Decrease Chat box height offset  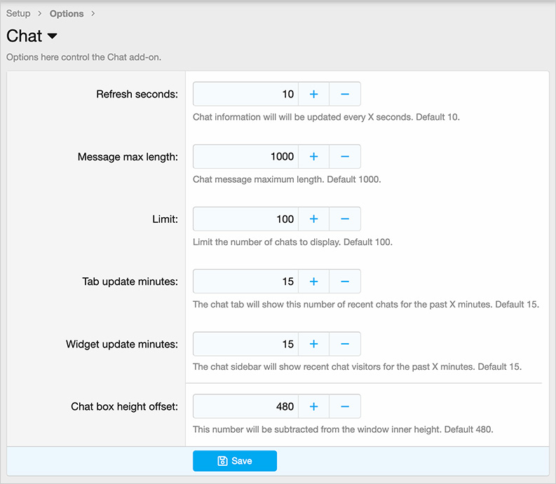point(345,406)
